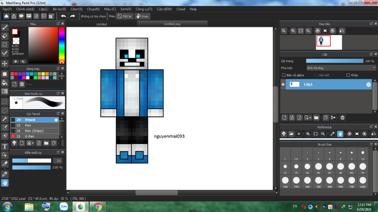378x212 pixels.
Task: Click the cloud icon in the top toolbar
Action: click(x=6, y=16)
